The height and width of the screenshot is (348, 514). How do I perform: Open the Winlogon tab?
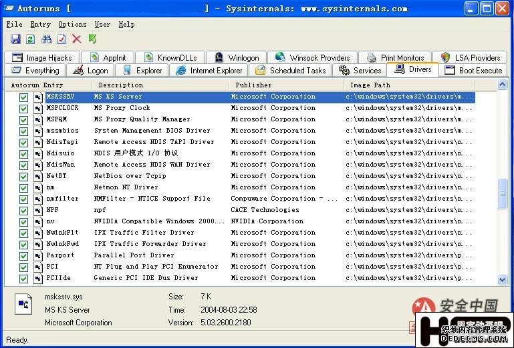[x=237, y=57]
